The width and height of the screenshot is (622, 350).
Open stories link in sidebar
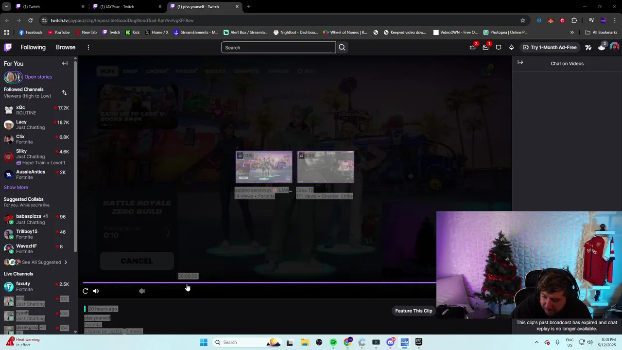click(38, 77)
